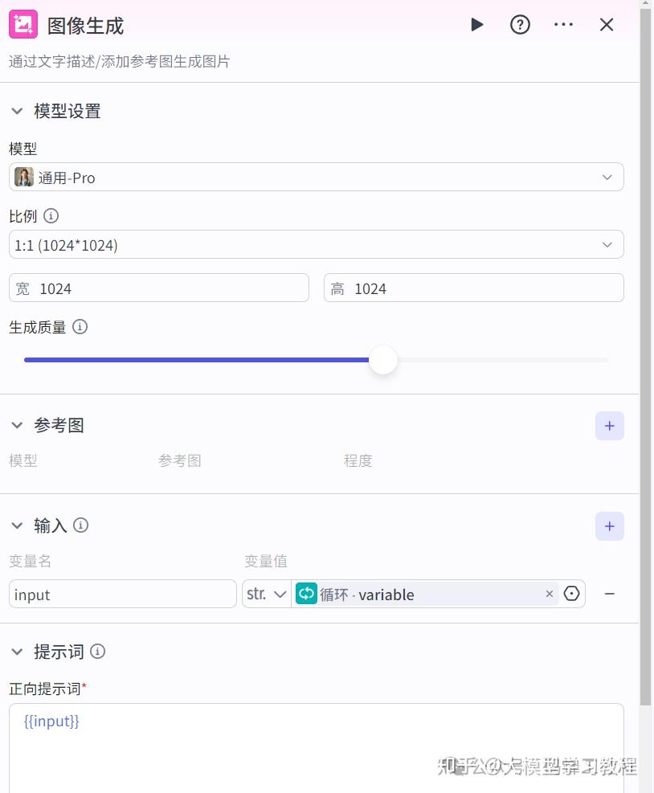Click the 宽 width input field
654x793 pixels.
[x=158, y=287]
